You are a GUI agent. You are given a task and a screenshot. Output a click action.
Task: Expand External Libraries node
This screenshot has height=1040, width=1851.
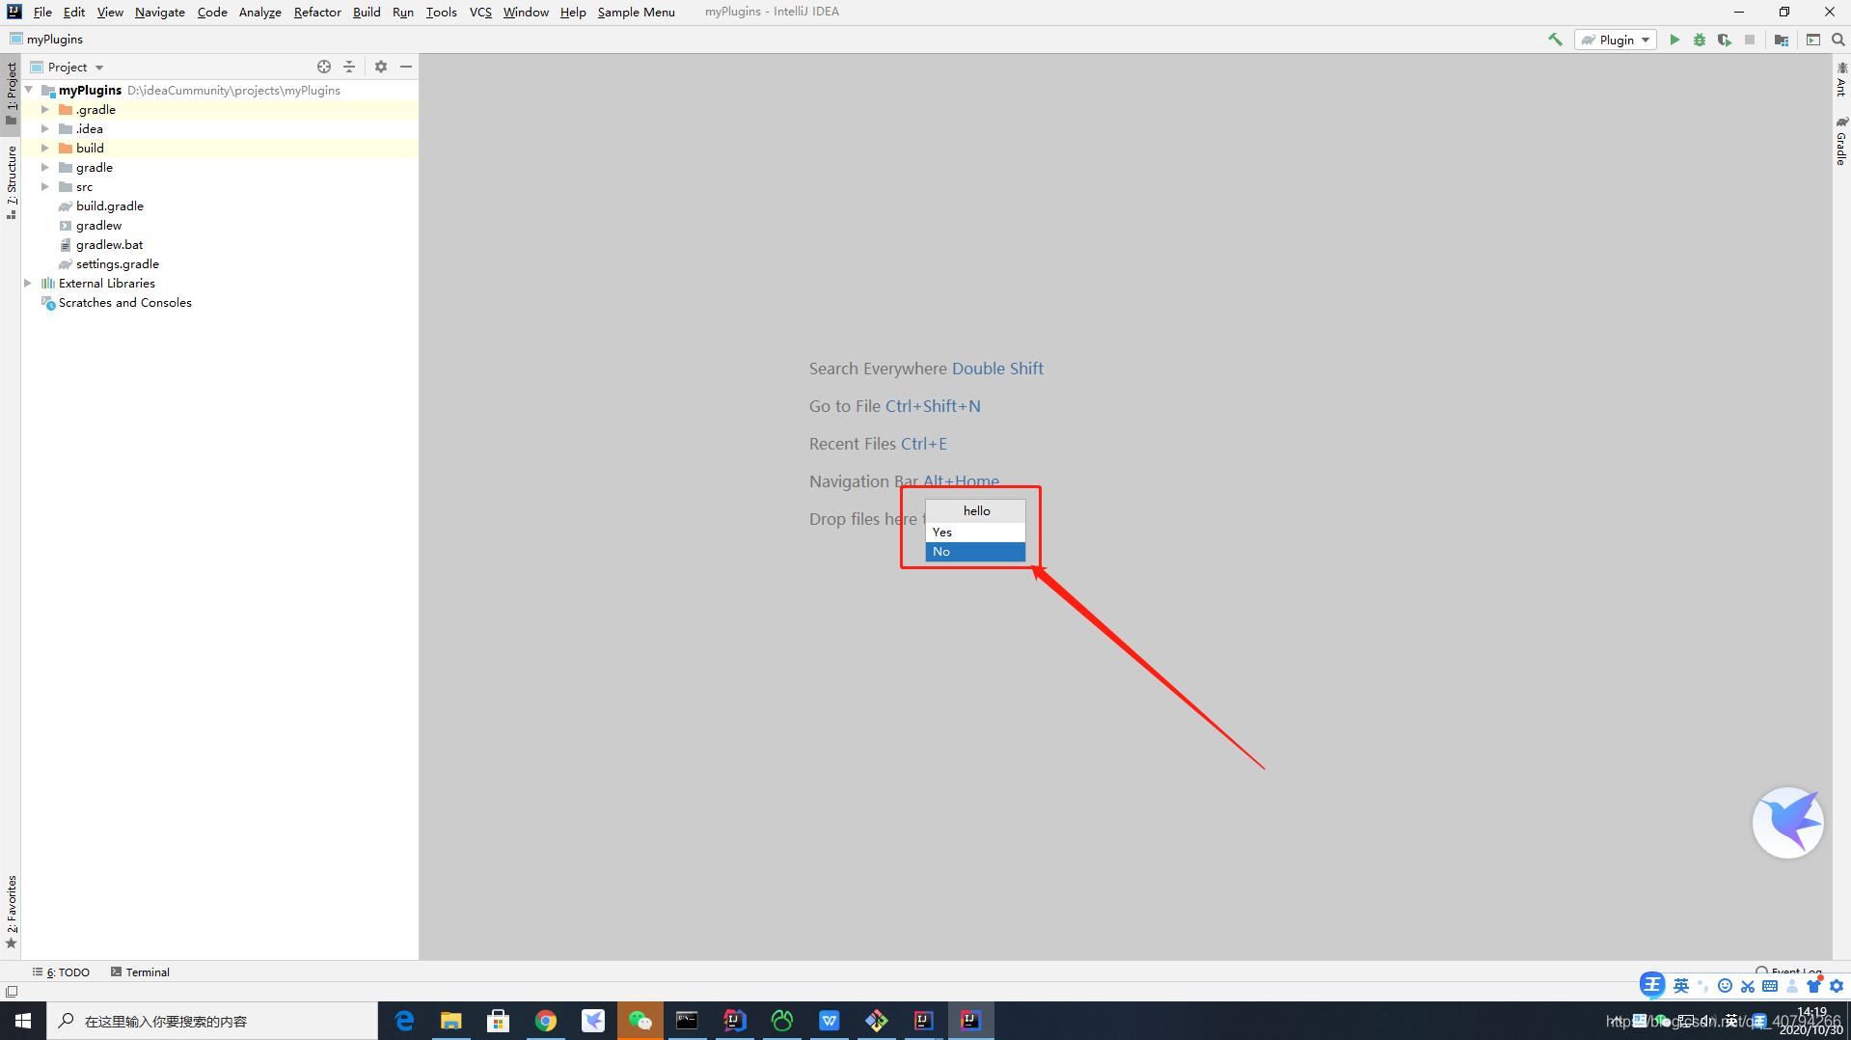tap(28, 283)
